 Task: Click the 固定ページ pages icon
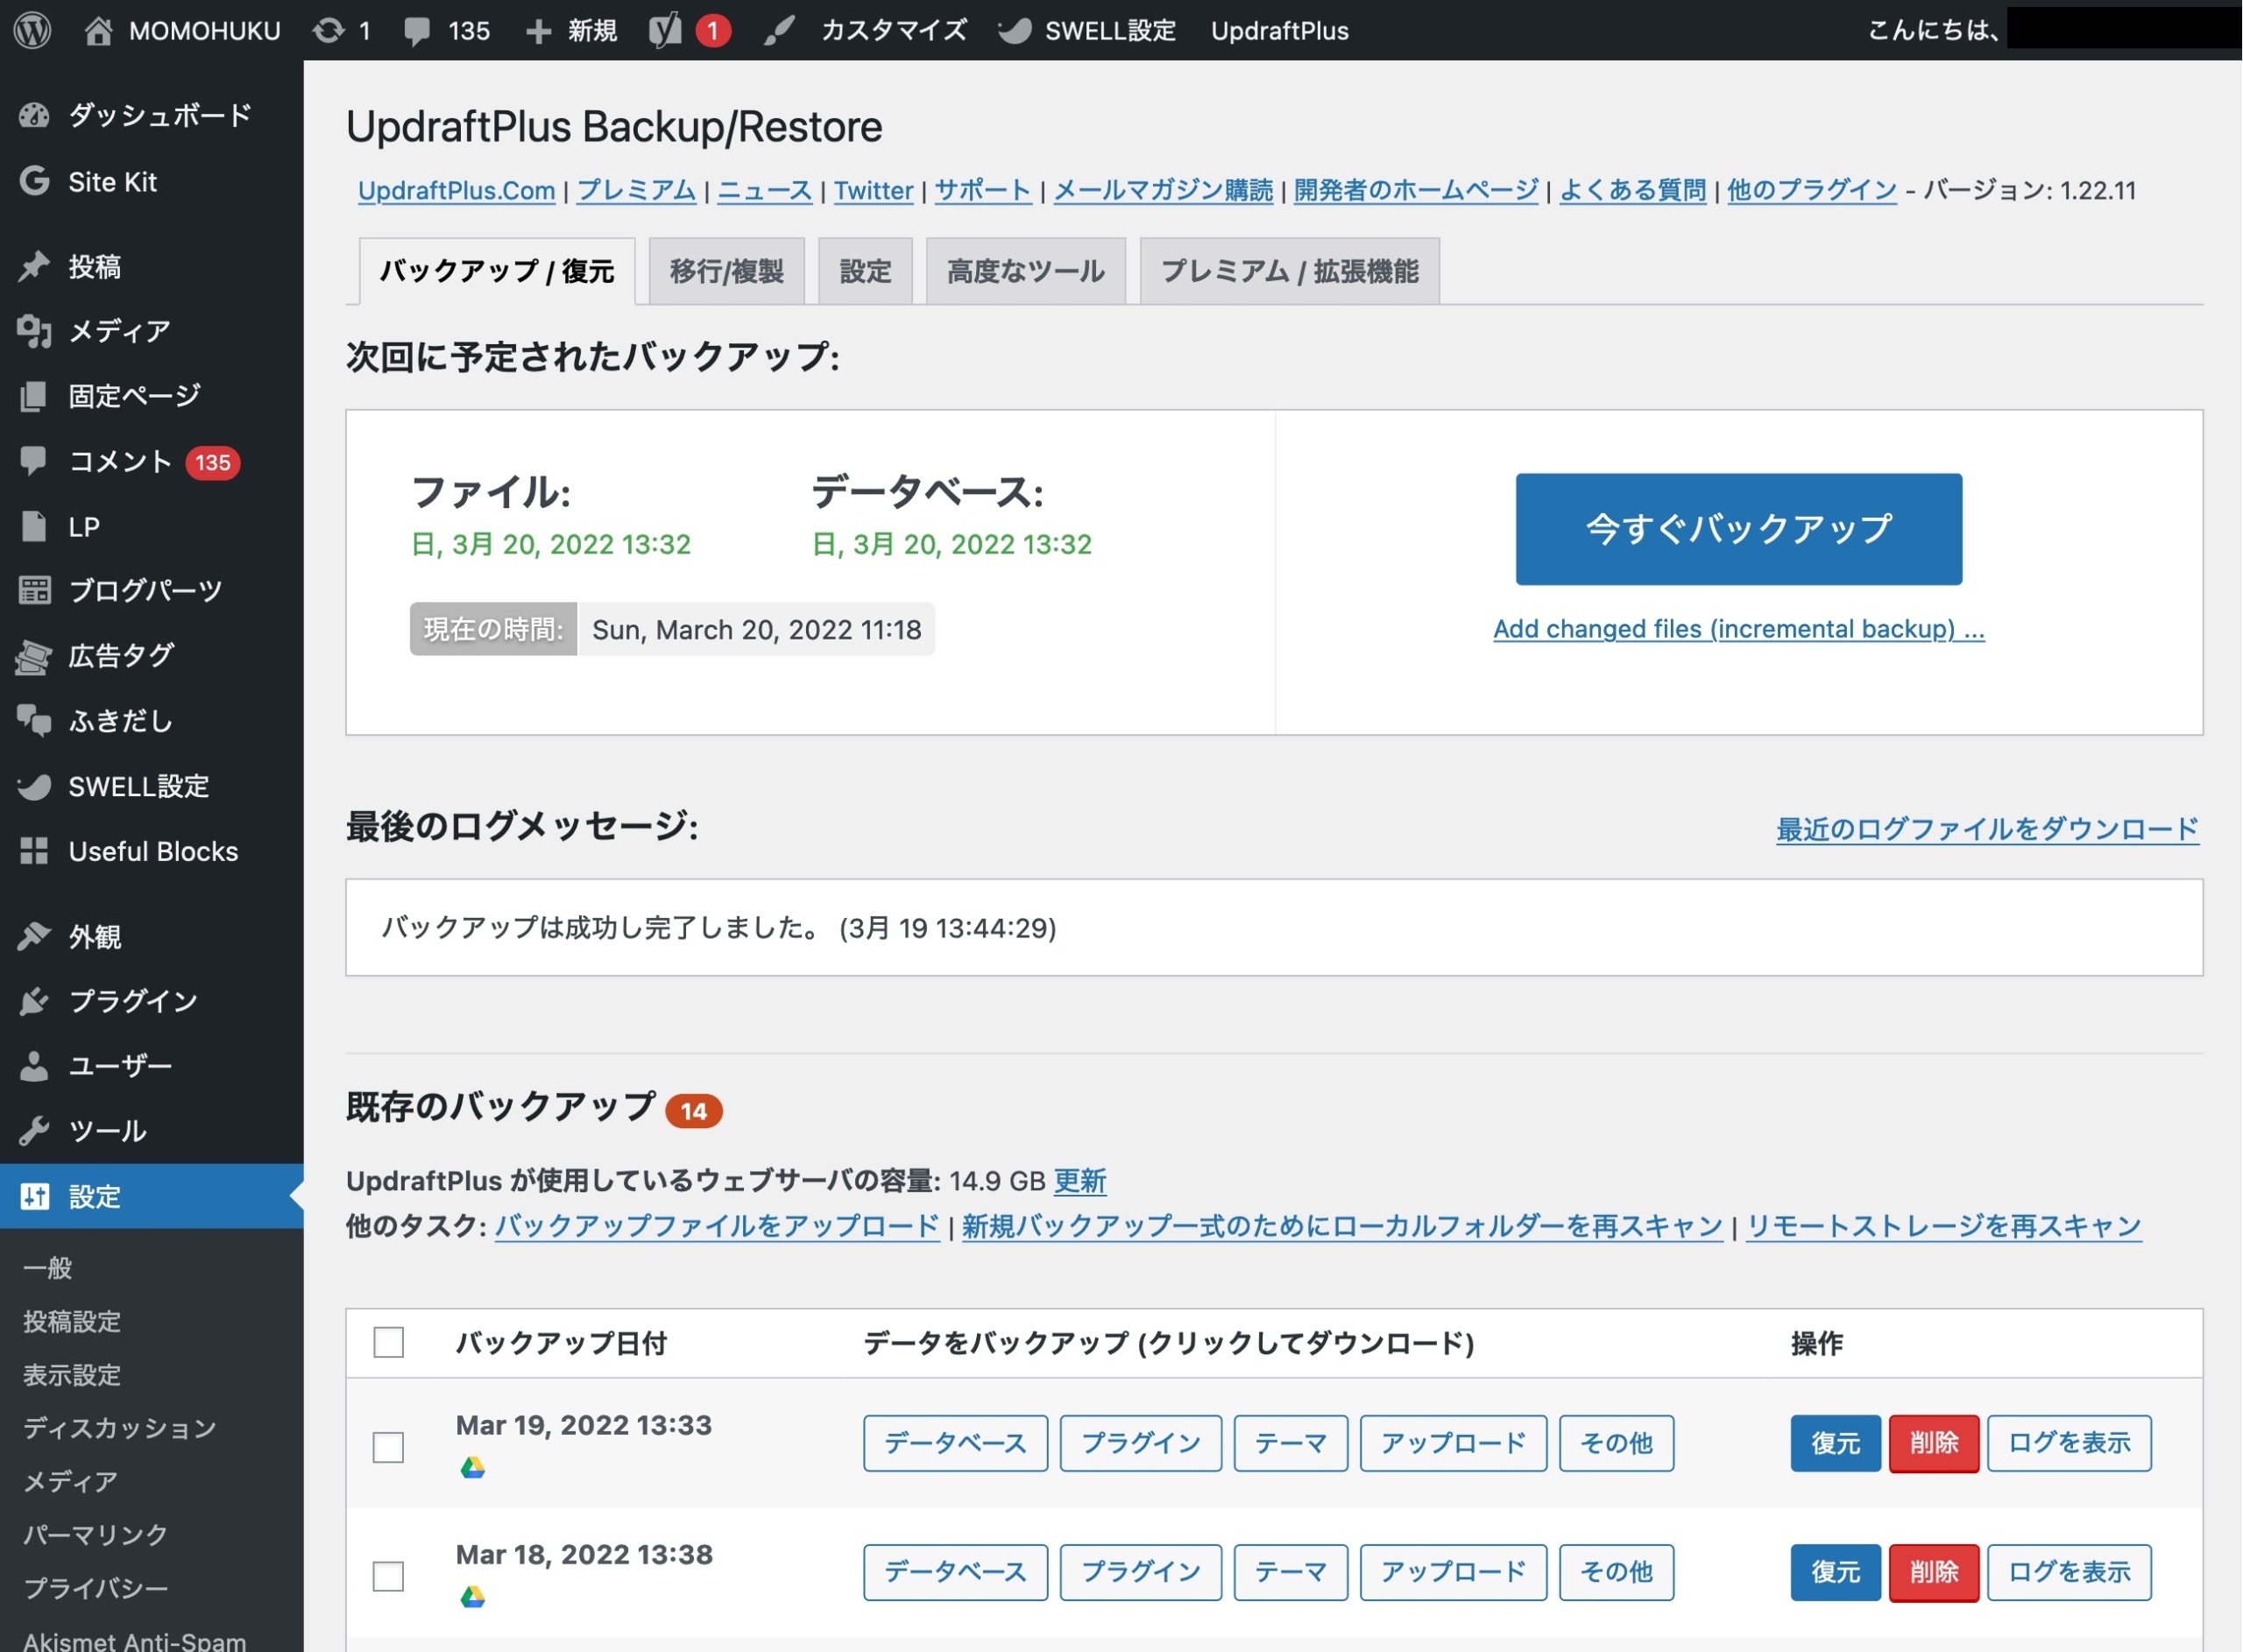click(34, 396)
